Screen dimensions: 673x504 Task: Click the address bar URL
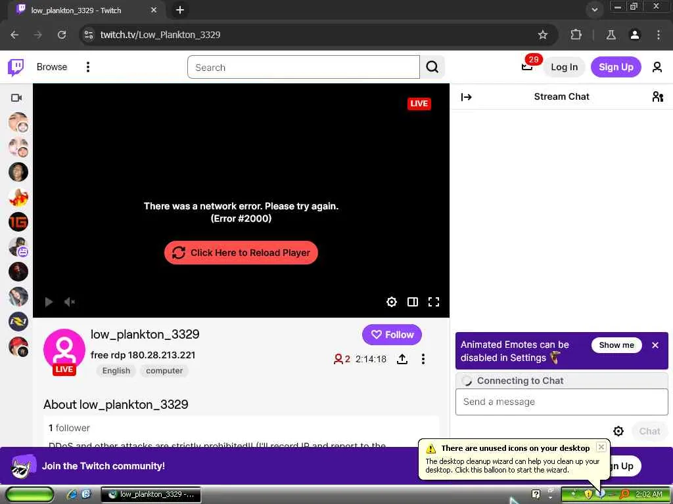[x=160, y=35]
